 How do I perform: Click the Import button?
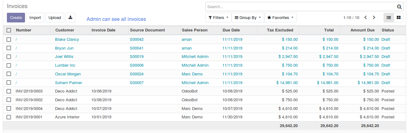point(35,18)
